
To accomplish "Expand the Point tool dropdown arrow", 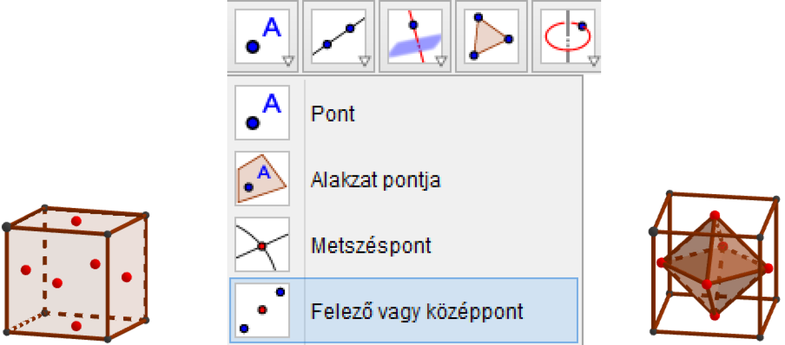I will 287,61.
